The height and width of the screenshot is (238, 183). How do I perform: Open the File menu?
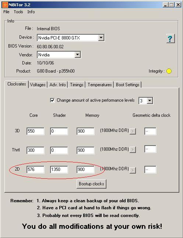click(6, 12)
